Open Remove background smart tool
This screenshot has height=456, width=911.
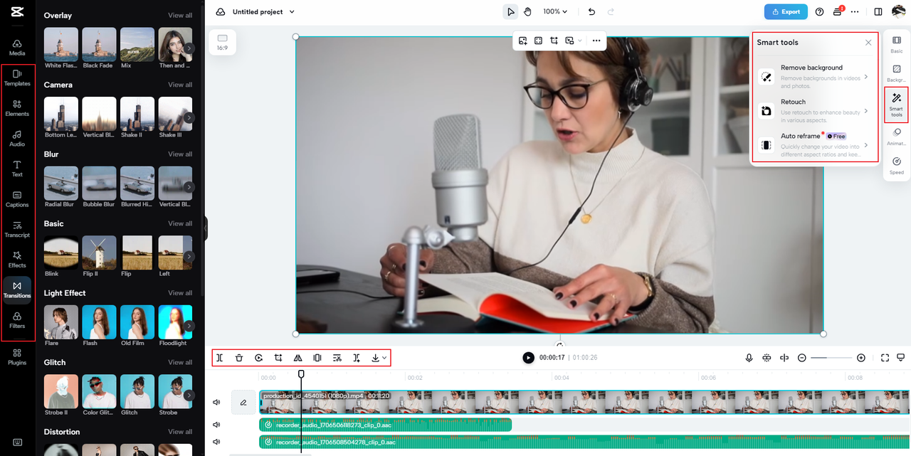(814, 76)
